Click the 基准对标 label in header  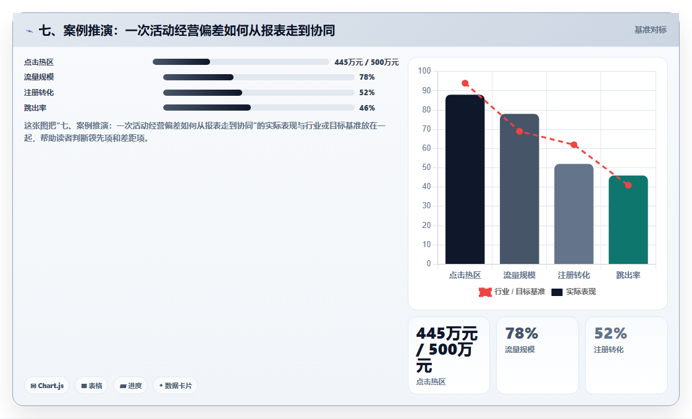coord(651,30)
